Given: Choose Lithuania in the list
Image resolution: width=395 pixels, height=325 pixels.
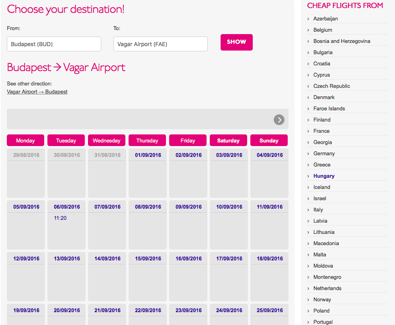Looking at the screenshot, I should [x=324, y=232].
